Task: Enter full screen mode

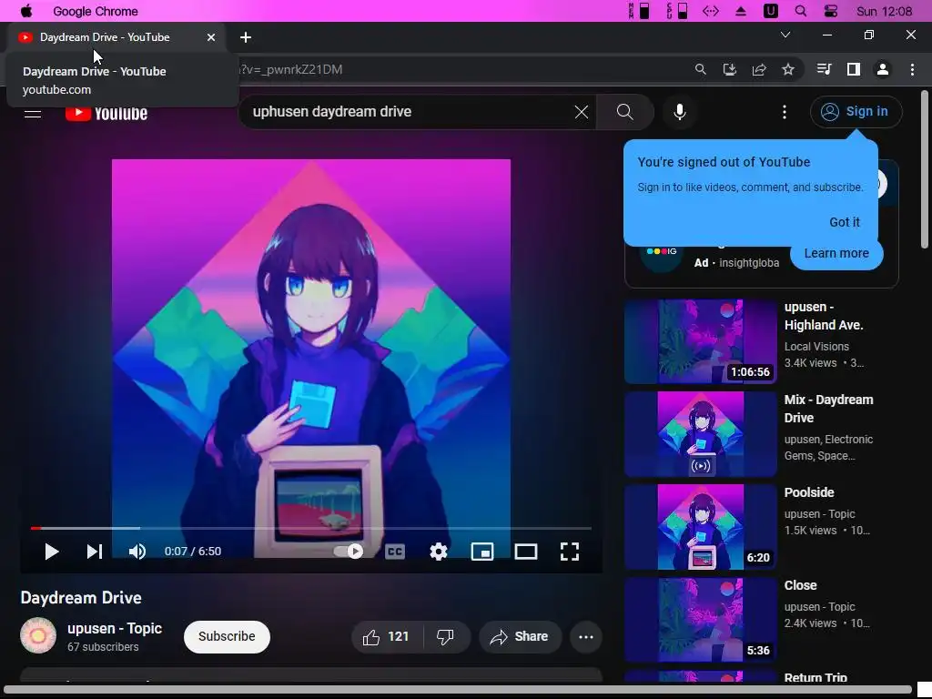Action: point(570,552)
